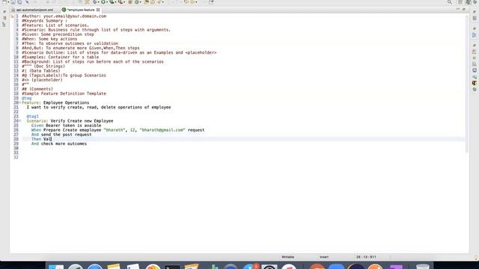Click the Debug bug toolbar icon
The image size is (479, 269).
(95, 1)
